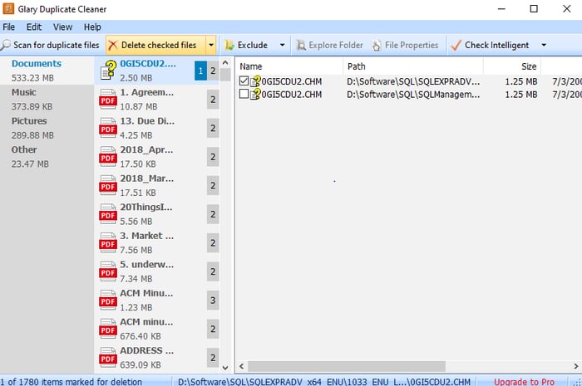The image size is (582, 386).
Task: Click the Check Intelligent checkmark icon
Action: 456,45
